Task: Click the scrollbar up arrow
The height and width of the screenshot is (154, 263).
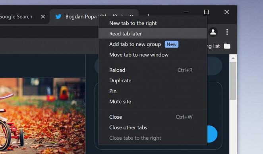Action: tap(233, 58)
